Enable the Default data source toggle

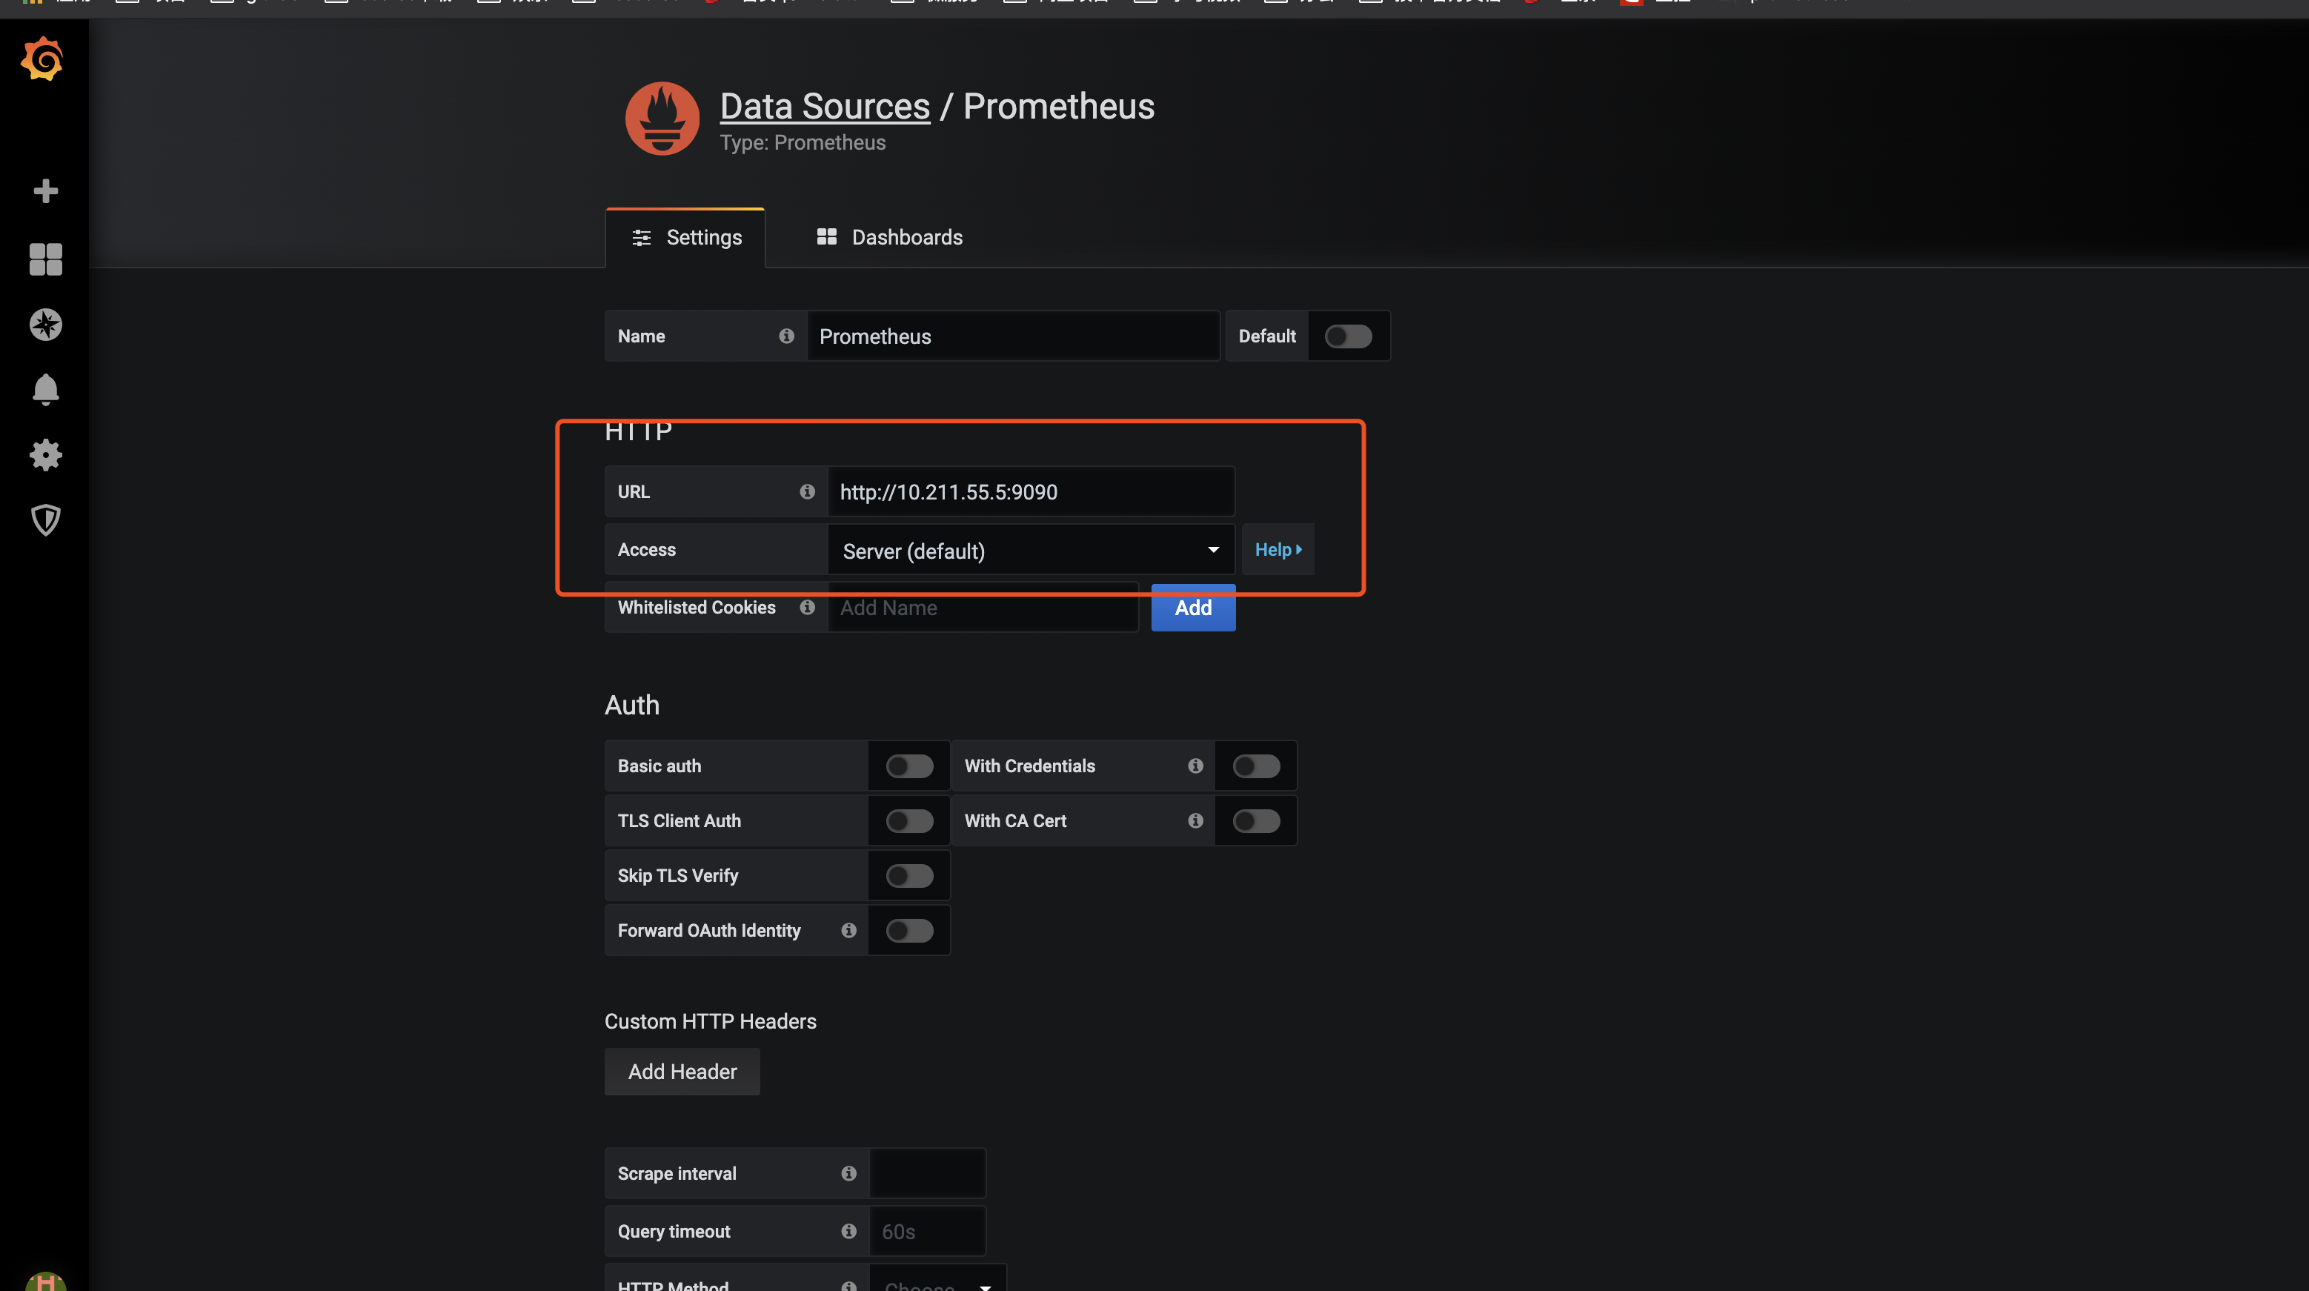[1348, 336]
